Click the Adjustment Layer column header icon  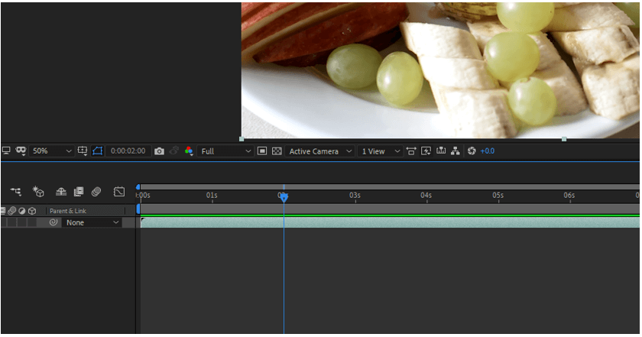(21, 211)
